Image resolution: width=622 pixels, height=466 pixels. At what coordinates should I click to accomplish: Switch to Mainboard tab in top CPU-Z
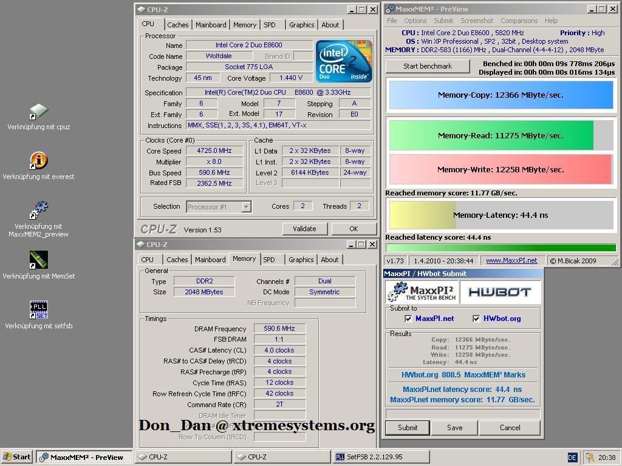[x=211, y=24]
